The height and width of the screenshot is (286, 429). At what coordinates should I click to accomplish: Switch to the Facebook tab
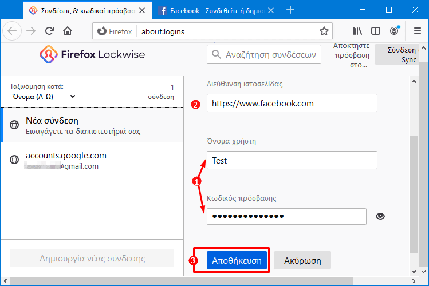click(x=216, y=10)
